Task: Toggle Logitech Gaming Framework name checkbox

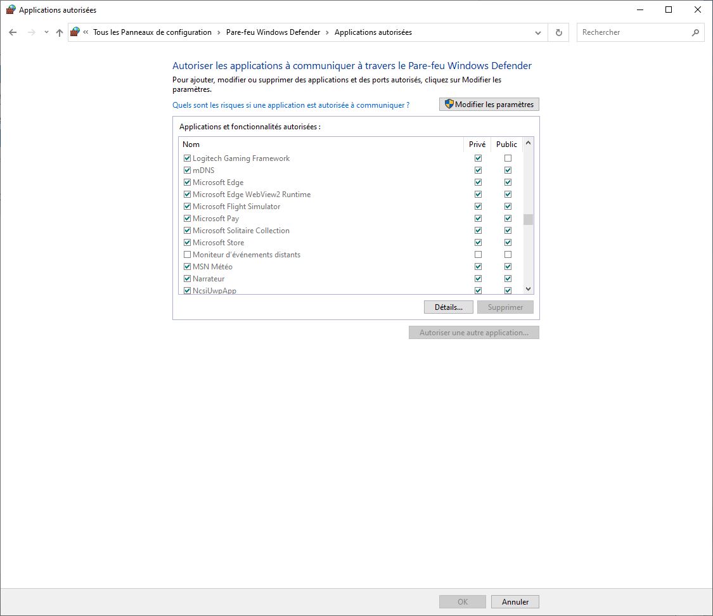Action: click(x=187, y=158)
